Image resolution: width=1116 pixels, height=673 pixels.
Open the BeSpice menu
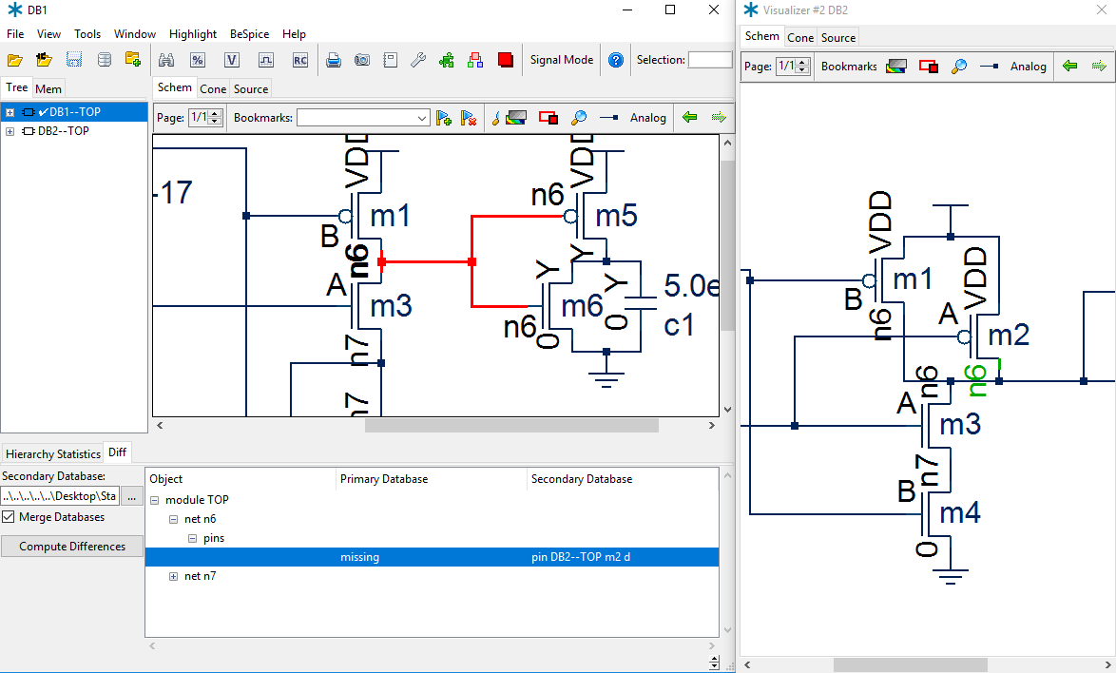tap(249, 34)
